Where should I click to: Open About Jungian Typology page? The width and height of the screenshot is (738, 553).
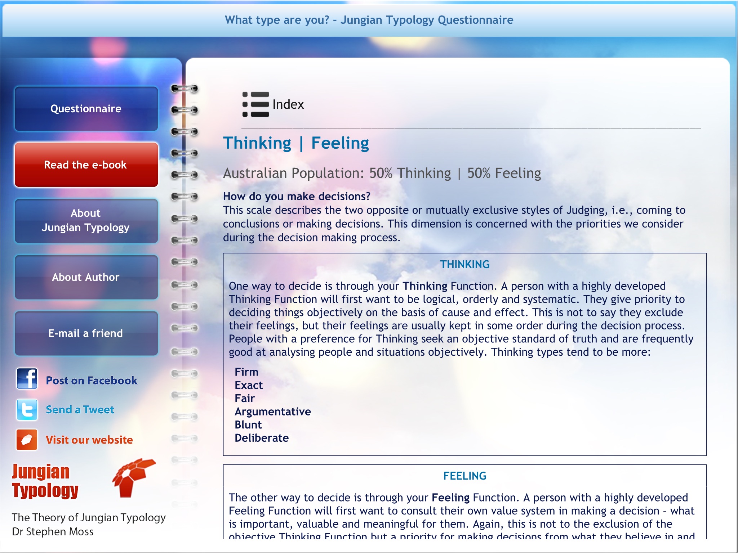click(86, 221)
